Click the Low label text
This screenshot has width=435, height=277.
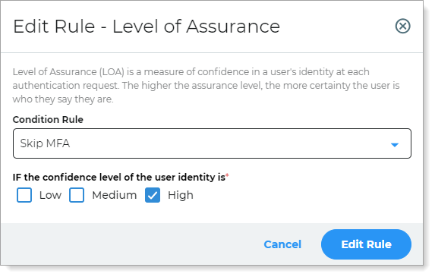50,195
